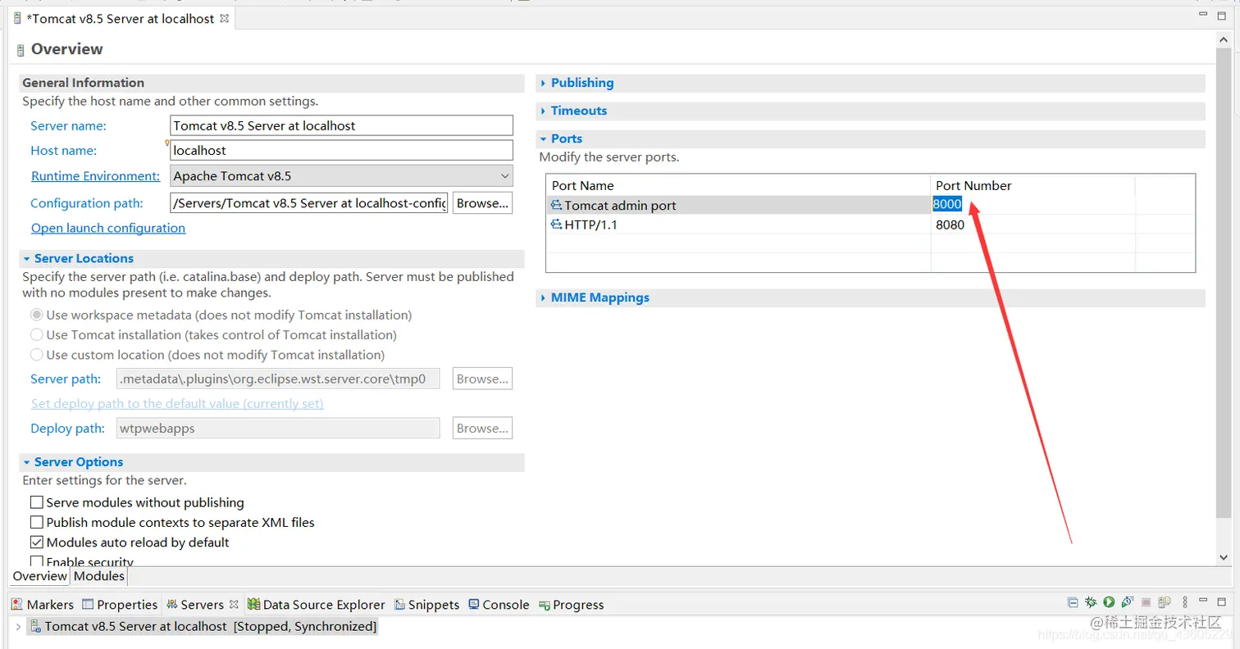Switch to the Modules tab

[99, 576]
